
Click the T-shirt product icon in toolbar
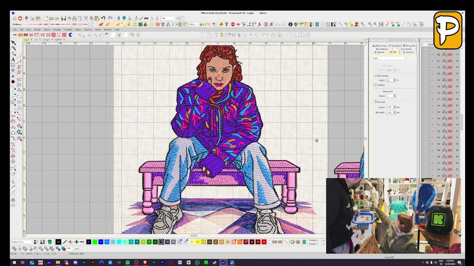click(163, 24)
